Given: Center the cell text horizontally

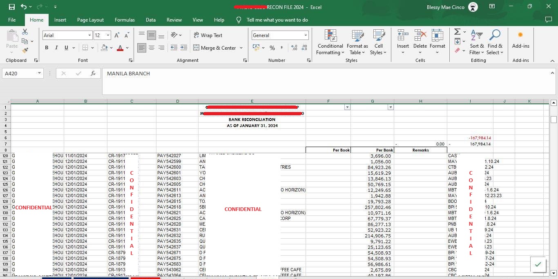Looking at the screenshot, I should pyautogui.click(x=152, y=48).
